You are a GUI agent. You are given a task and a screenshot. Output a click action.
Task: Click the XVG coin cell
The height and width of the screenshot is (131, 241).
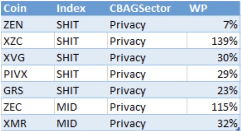[x=28, y=57]
